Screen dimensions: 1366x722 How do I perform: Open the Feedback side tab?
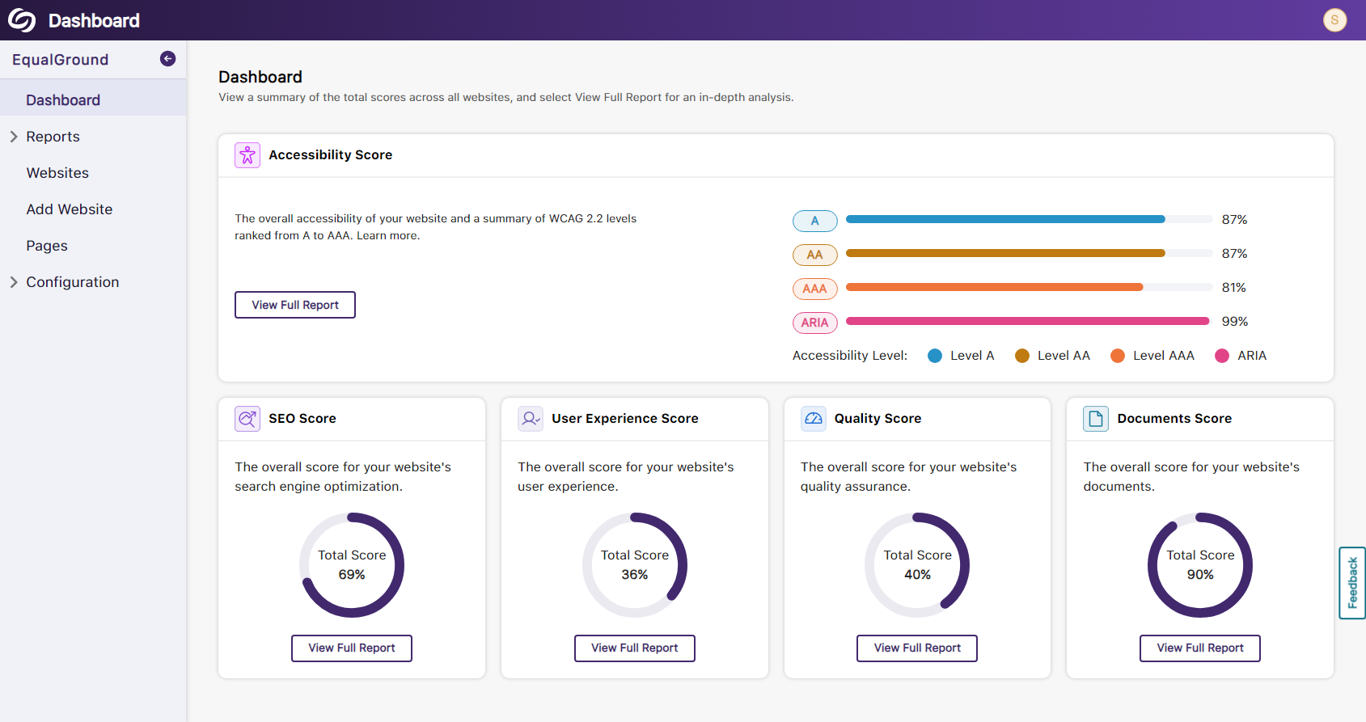click(1352, 583)
